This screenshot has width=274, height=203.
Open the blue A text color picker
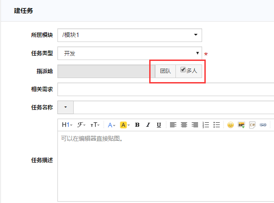[x=111, y=125]
